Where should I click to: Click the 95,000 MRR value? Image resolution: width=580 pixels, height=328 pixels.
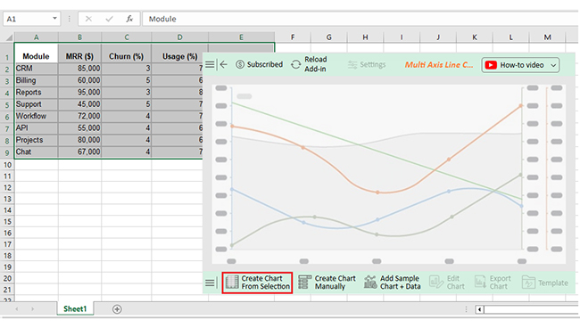click(x=80, y=92)
